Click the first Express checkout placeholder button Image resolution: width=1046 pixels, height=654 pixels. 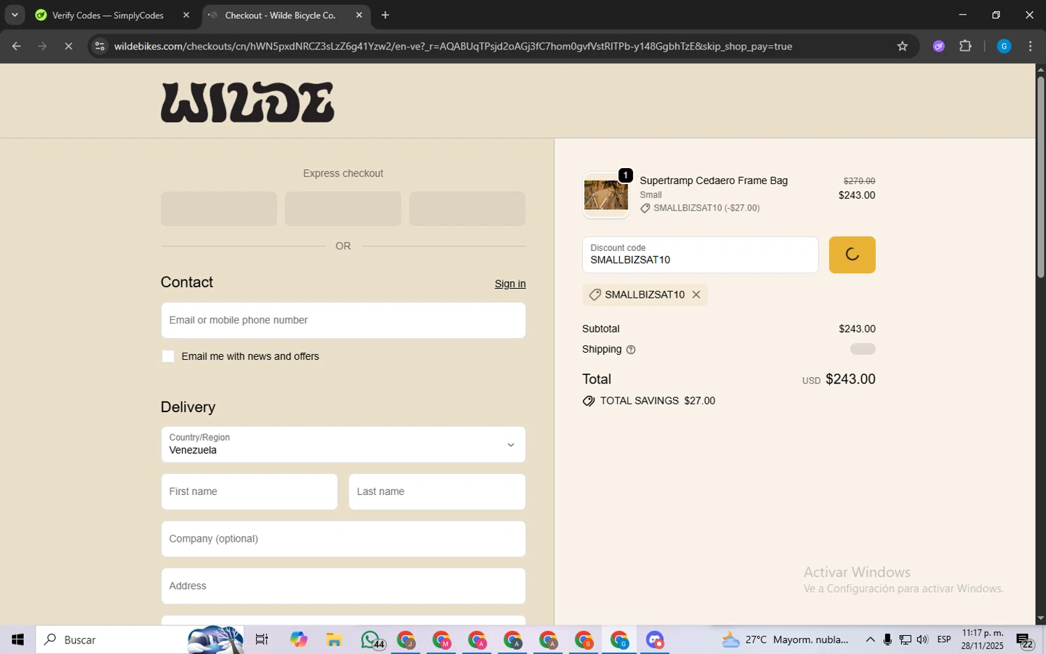[219, 208]
